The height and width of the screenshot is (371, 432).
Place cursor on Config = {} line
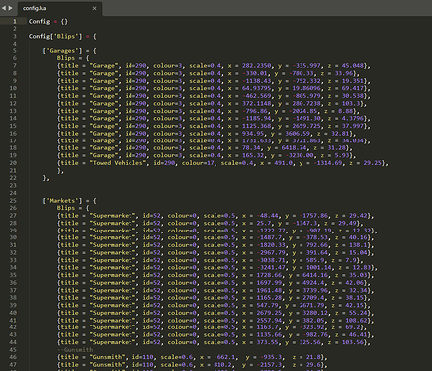pos(48,21)
